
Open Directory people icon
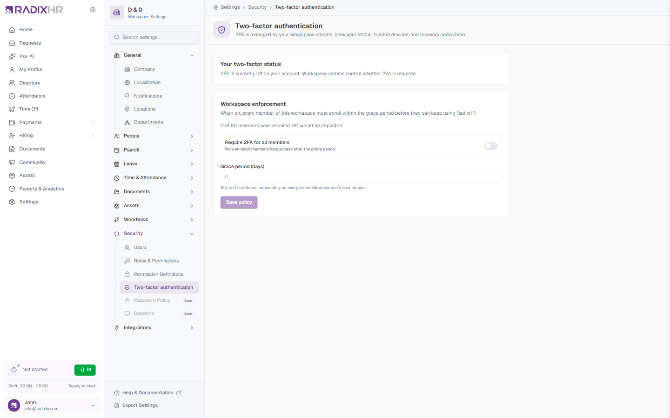click(x=12, y=83)
